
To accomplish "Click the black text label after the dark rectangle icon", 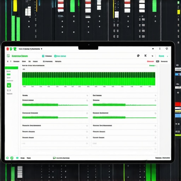I will coord(164,62).
